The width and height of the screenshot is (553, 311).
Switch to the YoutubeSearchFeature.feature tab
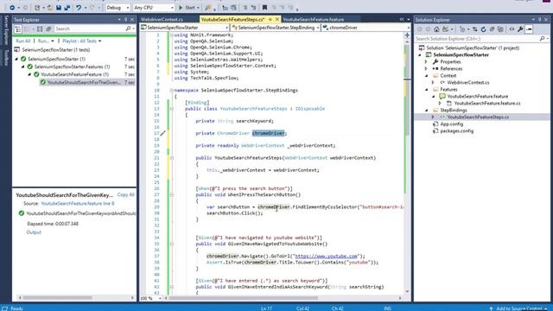coord(313,19)
